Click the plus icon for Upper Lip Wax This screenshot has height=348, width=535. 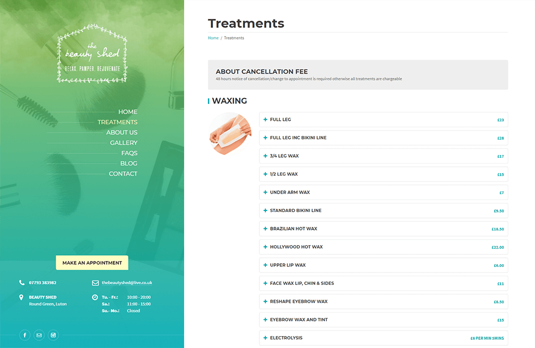click(265, 265)
